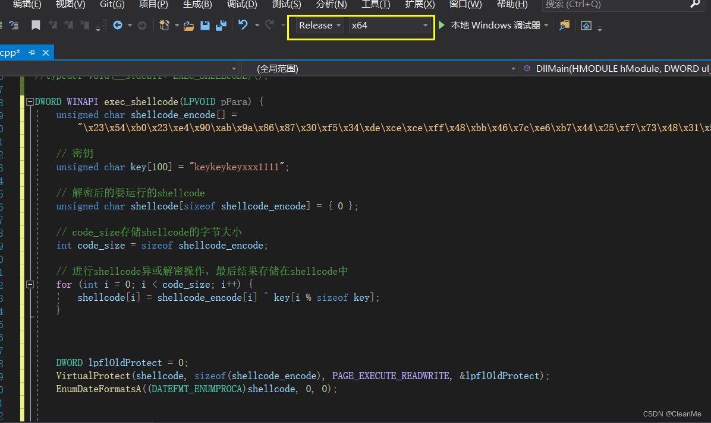Open the x64 platform dropdown
711x423 pixels.
tap(389, 26)
